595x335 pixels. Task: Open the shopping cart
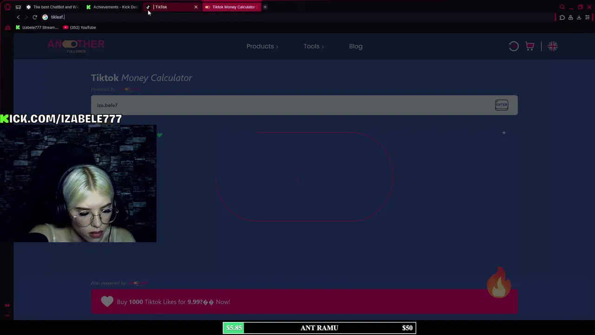tap(530, 46)
